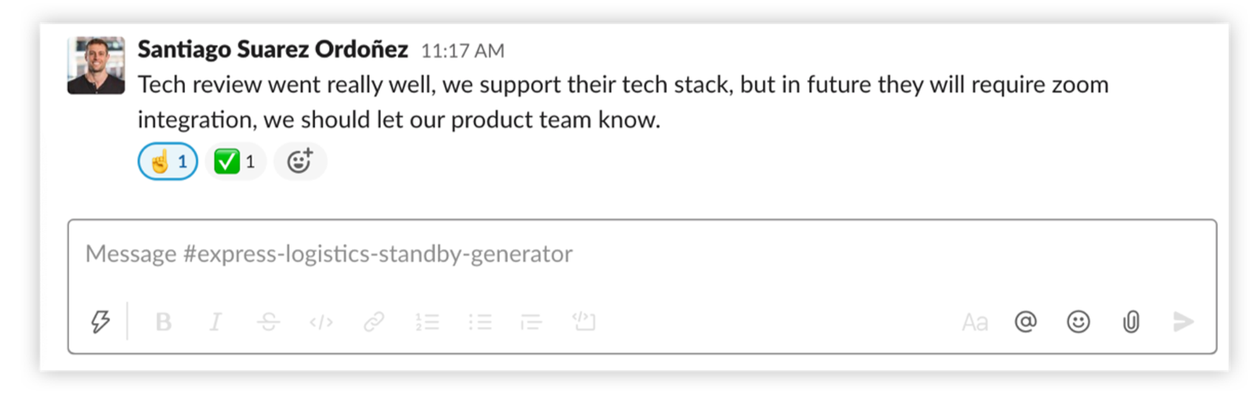Toggle the green checkmark reaction
This screenshot has width=1254, height=399.
pyautogui.click(x=235, y=161)
